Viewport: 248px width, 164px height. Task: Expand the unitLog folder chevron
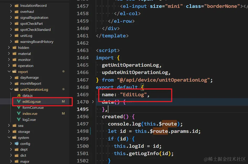tap(11, 36)
